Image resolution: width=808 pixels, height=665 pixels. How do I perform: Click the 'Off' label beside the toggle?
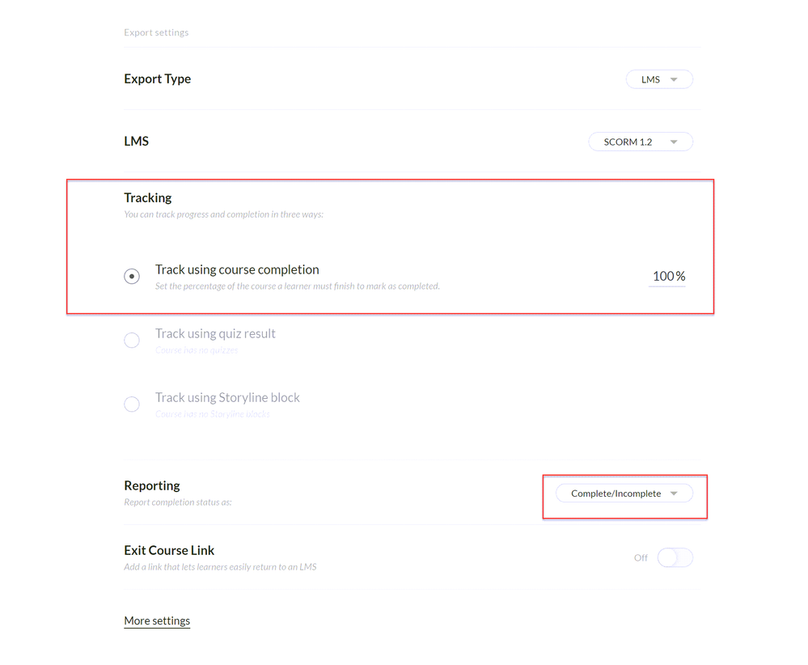point(641,557)
